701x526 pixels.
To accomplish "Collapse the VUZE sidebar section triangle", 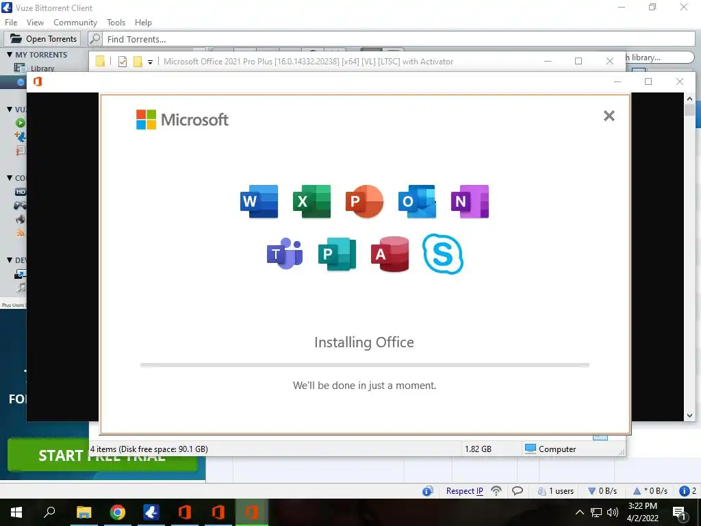I will [x=10, y=109].
